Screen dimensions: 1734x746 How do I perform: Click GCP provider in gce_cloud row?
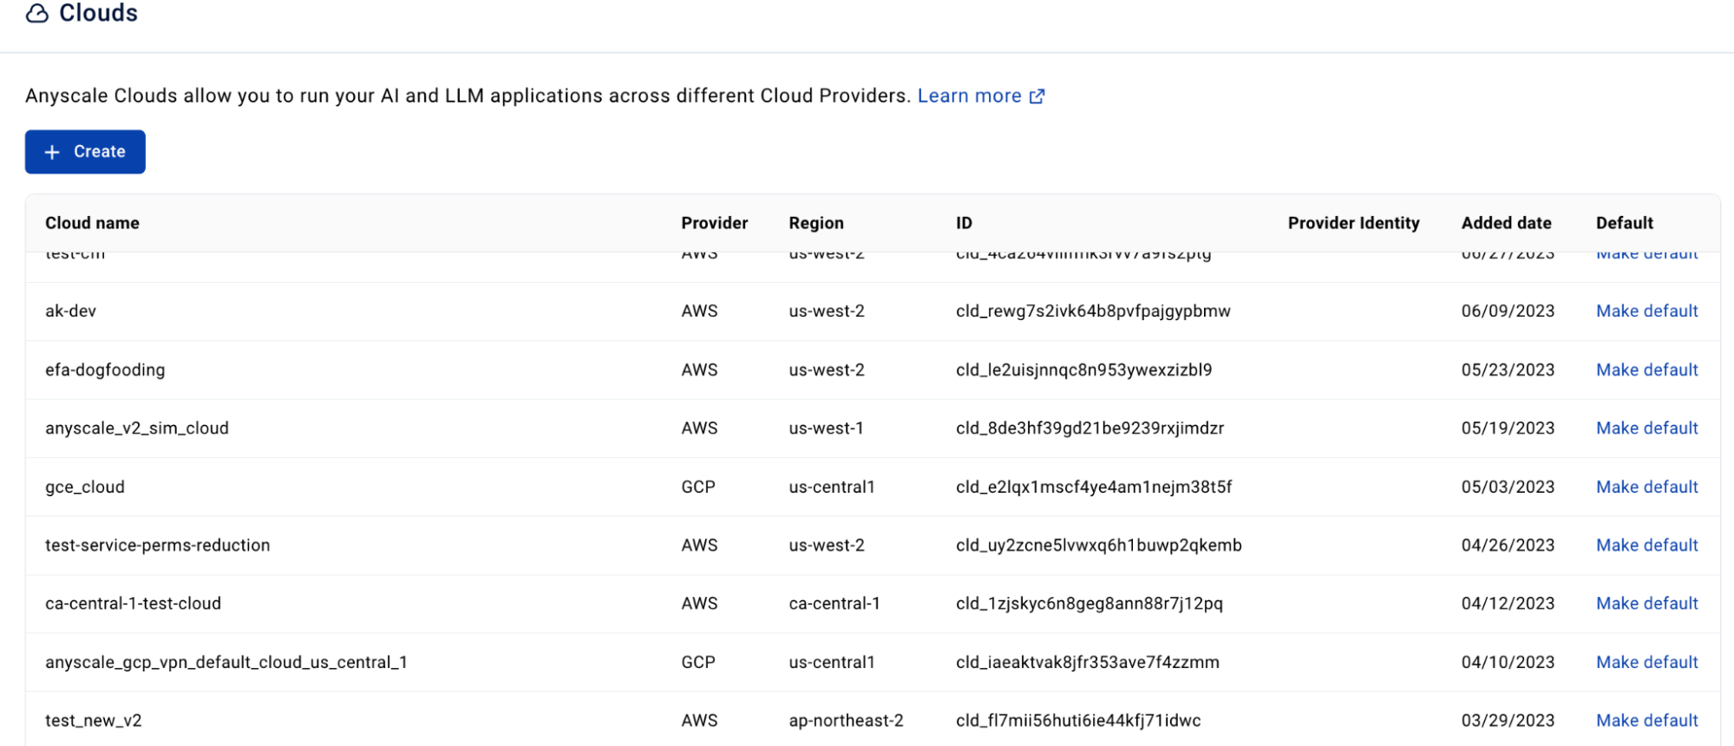coord(698,487)
